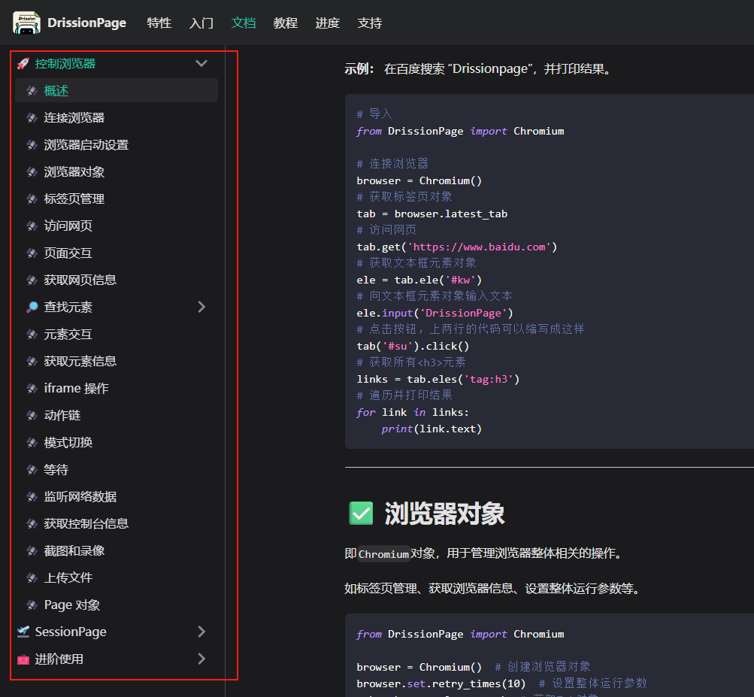The image size is (754, 697).
Task: Select the 文档 nav tab
Action: point(244,23)
